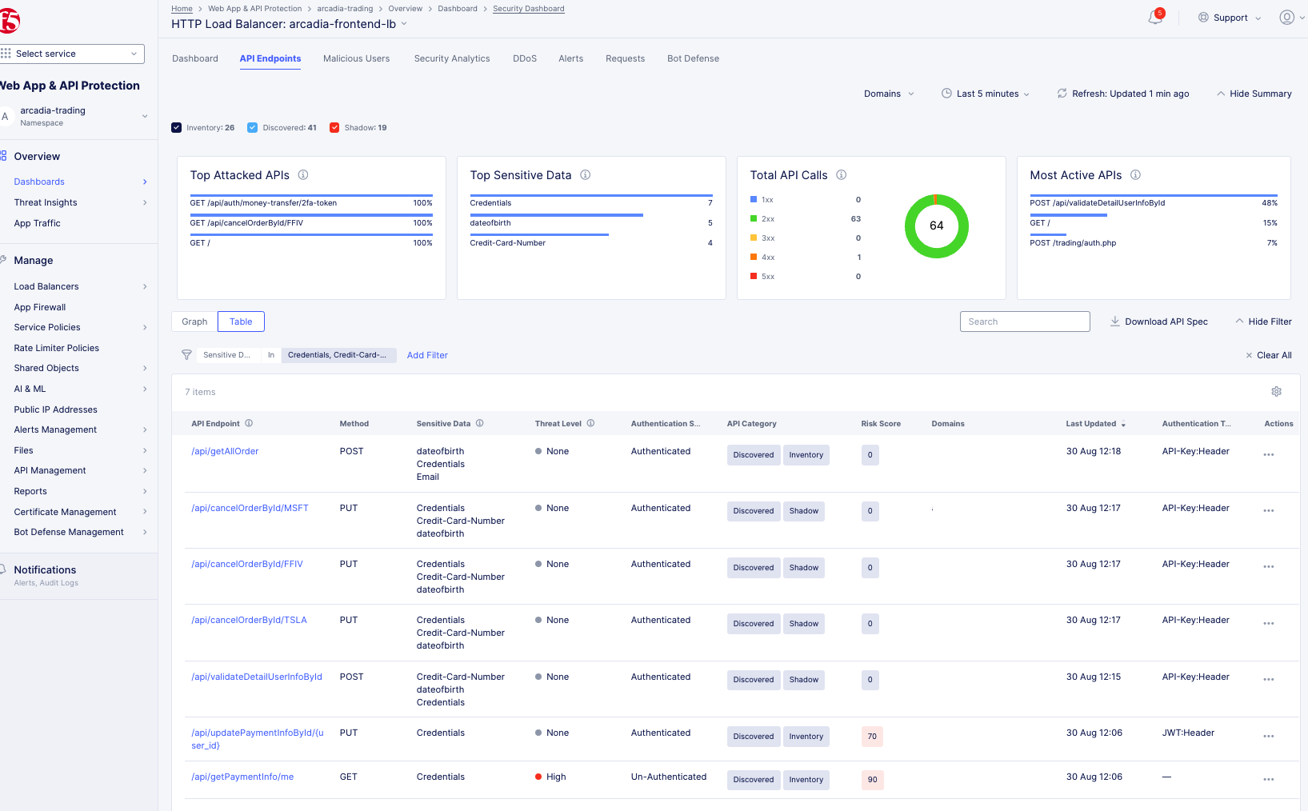Open the Security Analytics tab
Viewport: 1308px width, 811px height.
(x=451, y=58)
